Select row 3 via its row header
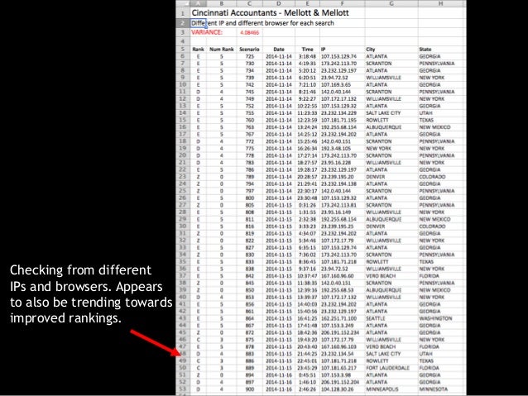 click(x=183, y=32)
